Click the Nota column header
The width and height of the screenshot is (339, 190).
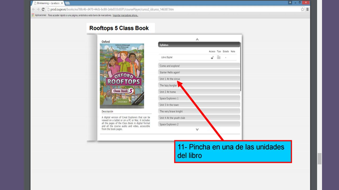point(233,51)
